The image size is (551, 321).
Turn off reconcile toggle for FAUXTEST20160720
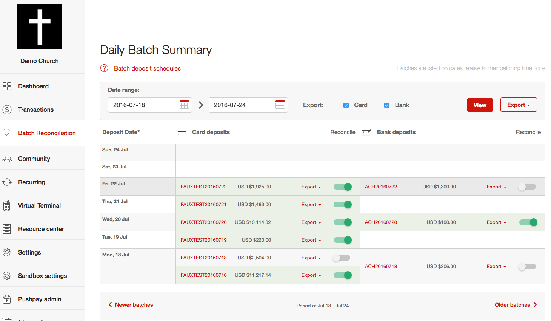coord(342,222)
